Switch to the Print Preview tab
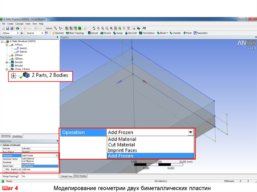The width and height of the screenshot is (257, 192). pos(80,176)
